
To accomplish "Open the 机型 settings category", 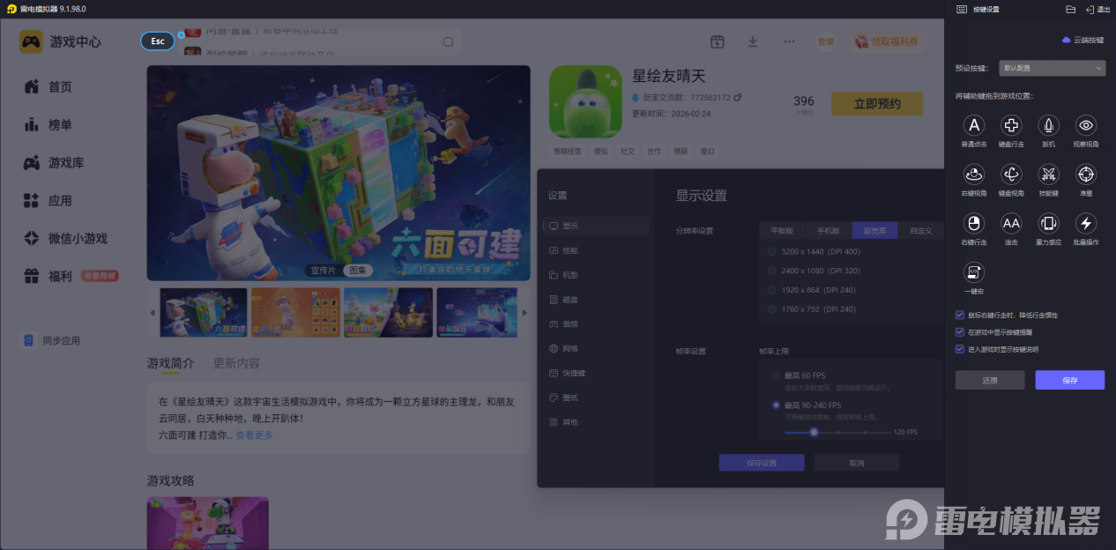I will tap(595, 275).
